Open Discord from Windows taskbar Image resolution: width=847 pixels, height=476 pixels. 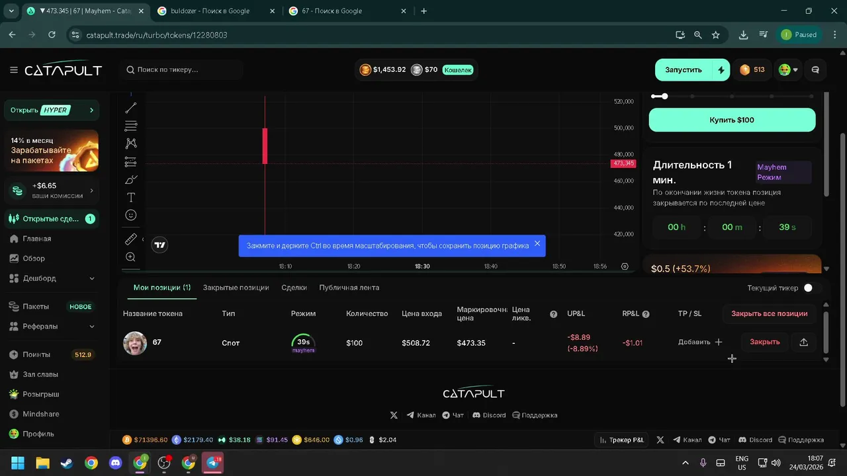pos(116,463)
